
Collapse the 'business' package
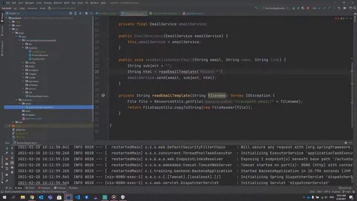click(x=23, y=48)
